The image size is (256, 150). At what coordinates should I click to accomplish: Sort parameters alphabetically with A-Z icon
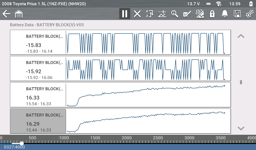click(x=149, y=14)
